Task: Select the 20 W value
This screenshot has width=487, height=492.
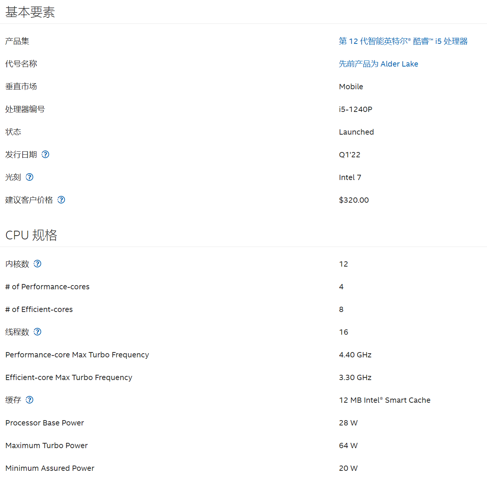Action: point(348,468)
